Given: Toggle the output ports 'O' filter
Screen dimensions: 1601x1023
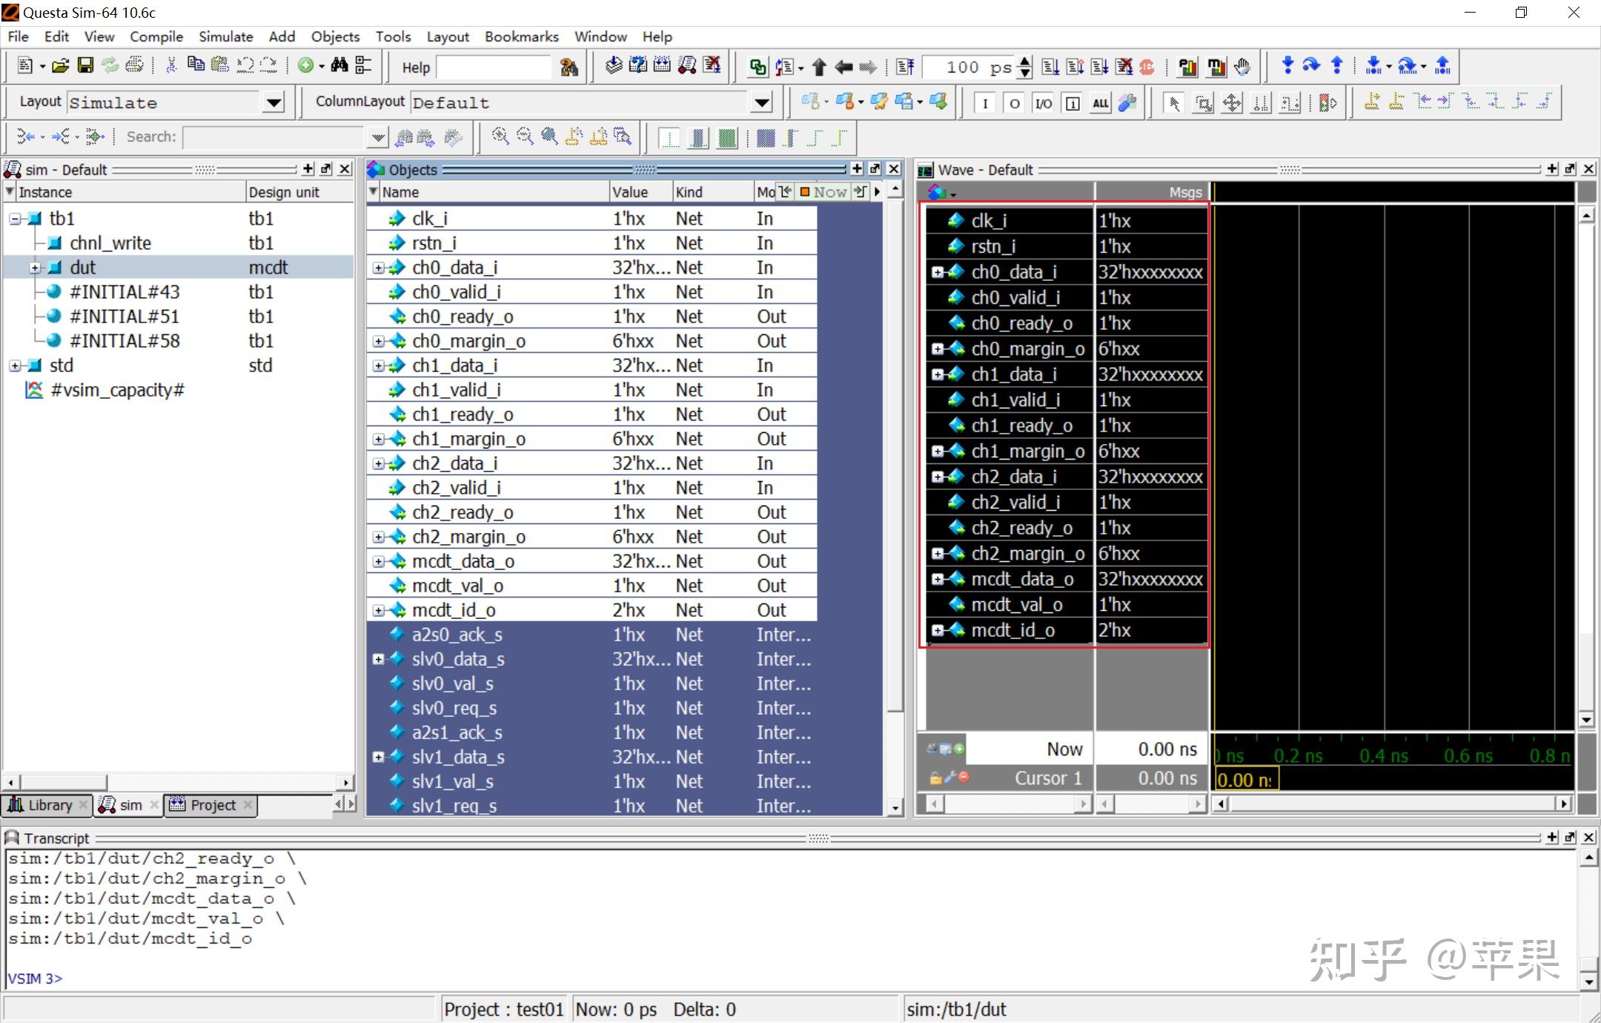Looking at the screenshot, I should coord(1014,103).
